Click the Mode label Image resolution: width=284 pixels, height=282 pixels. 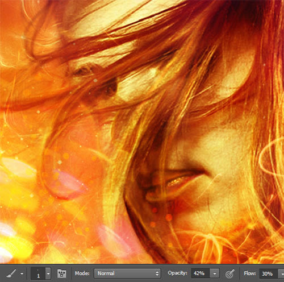tap(82, 273)
